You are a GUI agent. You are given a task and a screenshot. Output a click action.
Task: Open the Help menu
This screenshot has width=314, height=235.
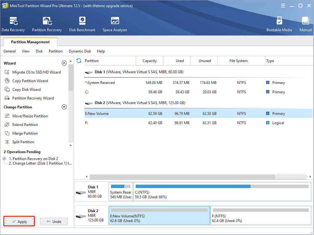(x=101, y=51)
